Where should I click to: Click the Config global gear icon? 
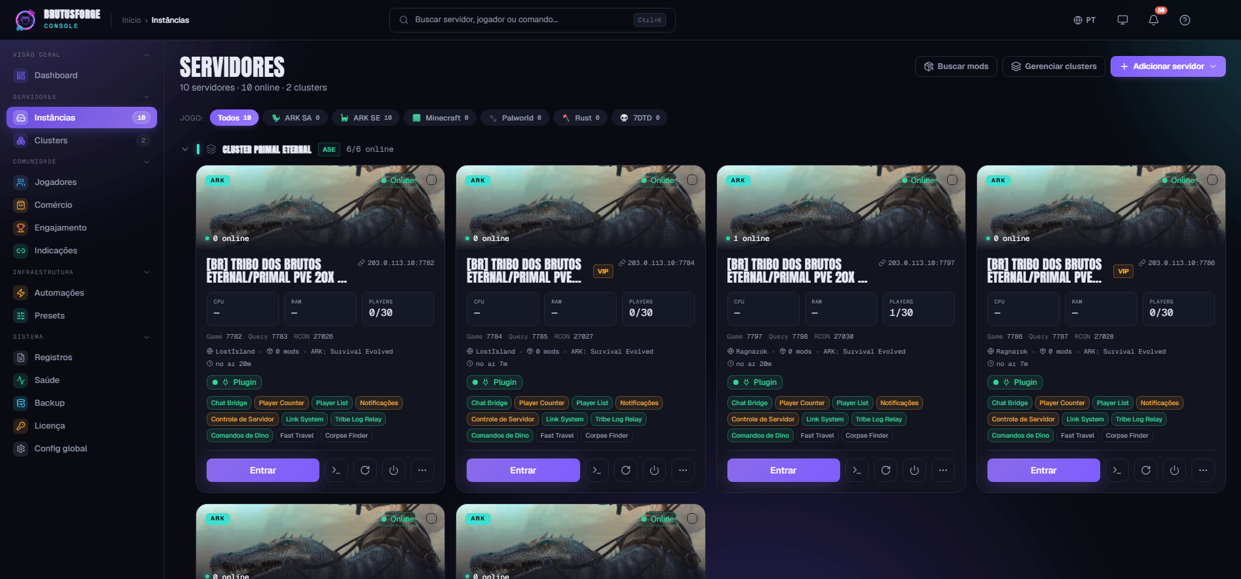(21, 449)
